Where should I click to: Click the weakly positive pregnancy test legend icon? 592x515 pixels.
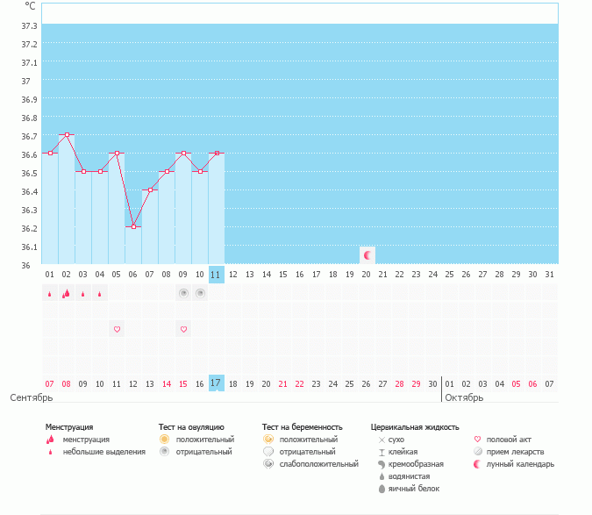point(268,463)
